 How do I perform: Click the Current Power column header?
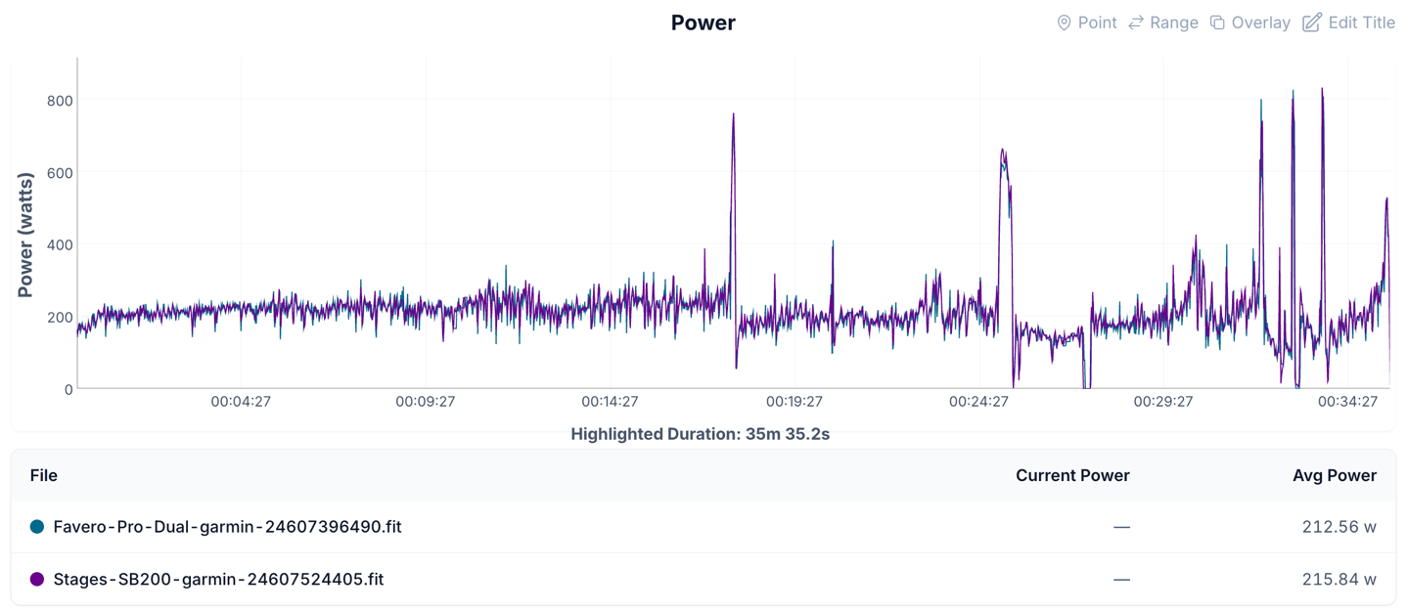[x=1072, y=476]
